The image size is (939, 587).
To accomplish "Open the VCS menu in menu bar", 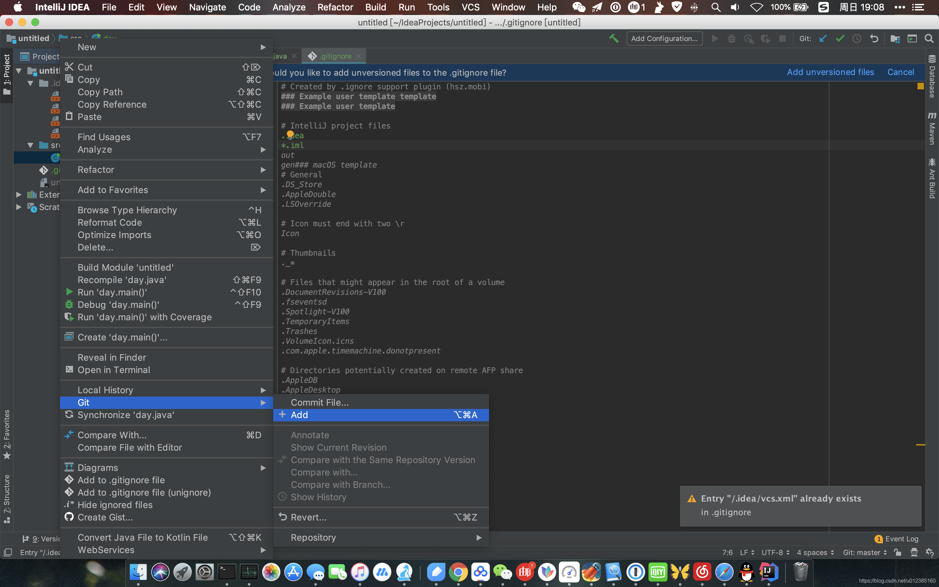I will 470,7.
